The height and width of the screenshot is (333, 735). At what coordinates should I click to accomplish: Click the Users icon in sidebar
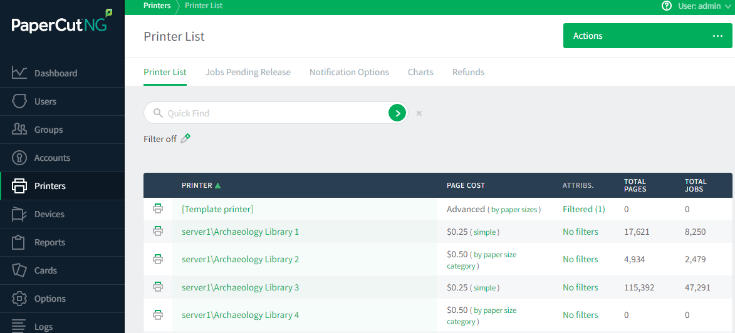(x=19, y=101)
